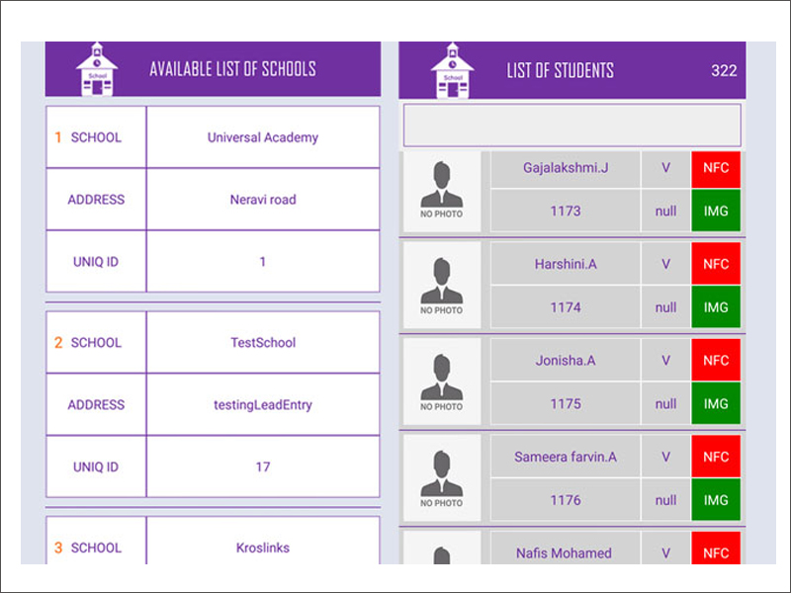Click the school icon beside List of Students
This screenshot has height=593, width=791.
click(452, 69)
